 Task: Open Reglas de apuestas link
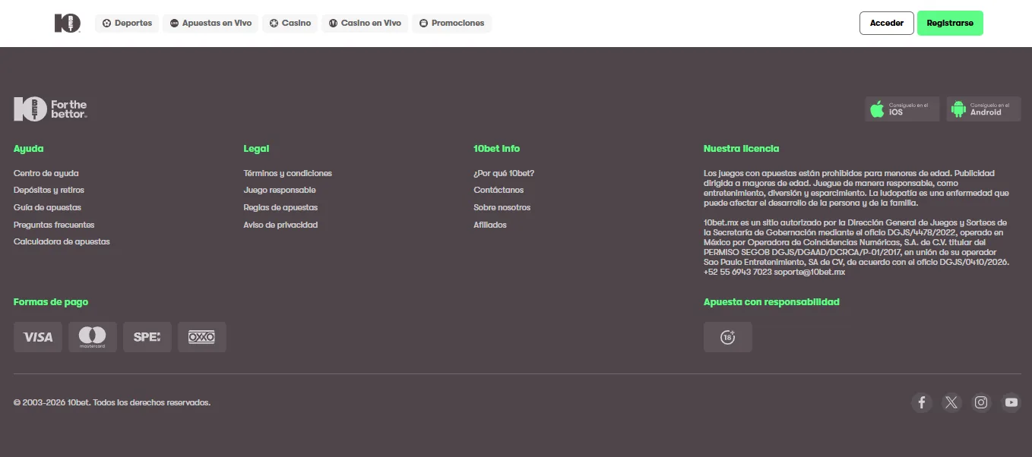pyautogui.click(x=280, y=208)
